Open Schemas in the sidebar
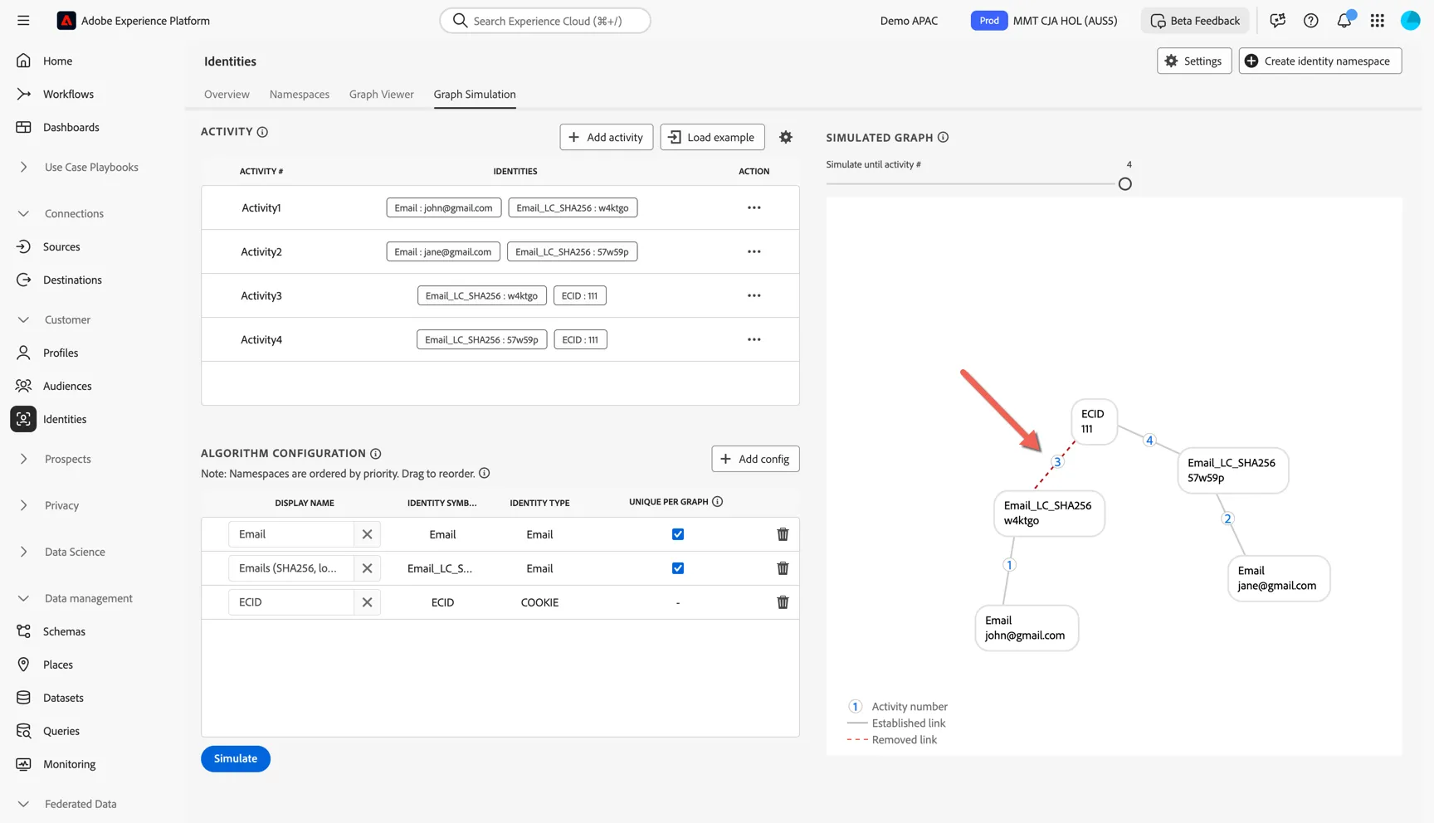Image resolution: width=1434 pixels, height=823 pixels. coord(64,631)
